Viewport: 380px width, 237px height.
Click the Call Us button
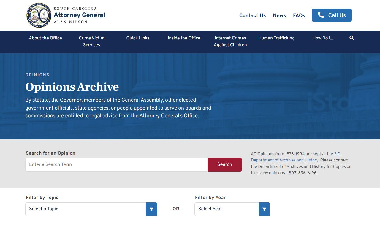(x=332, y=15)
